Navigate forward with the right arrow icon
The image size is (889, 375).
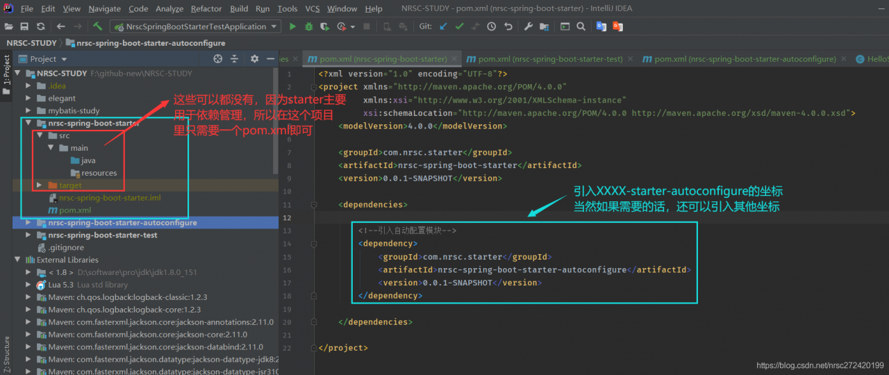(78, 26)
